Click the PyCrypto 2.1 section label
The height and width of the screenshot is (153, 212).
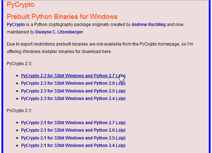click(19, 111)
